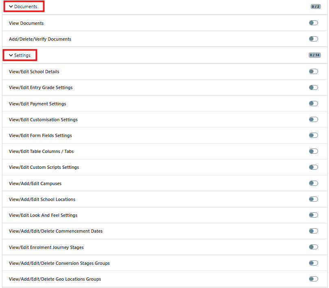This screenshot has height=288, width=329.
Task: Turn on View/Add/Edit/Delete Geo Locations Groups
Action: click(x=313, y=279)
